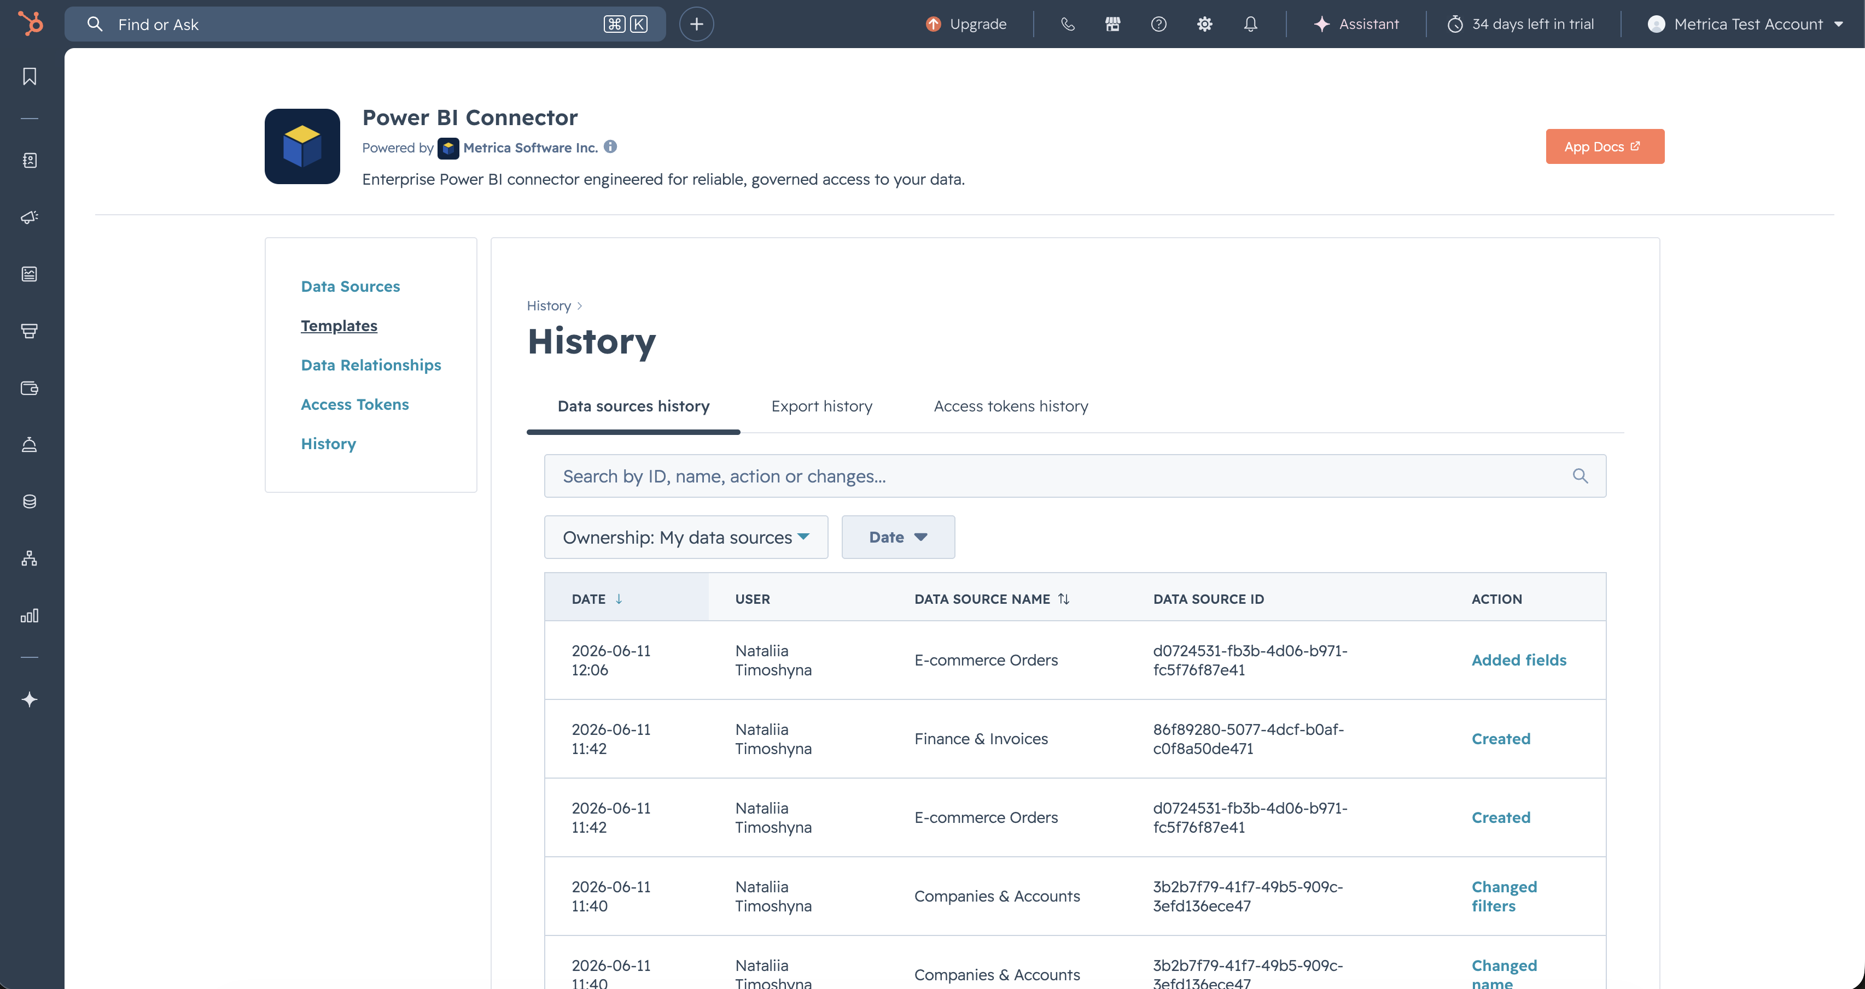Expand the Metrica Test Account menu
The image size is (1865, 989).
(1746, 24)
